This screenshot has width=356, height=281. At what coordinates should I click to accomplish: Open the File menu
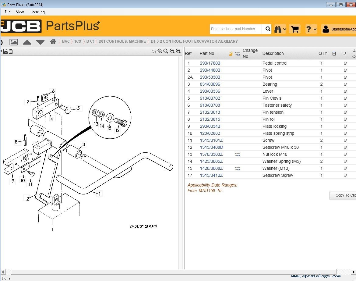(8, 12)
